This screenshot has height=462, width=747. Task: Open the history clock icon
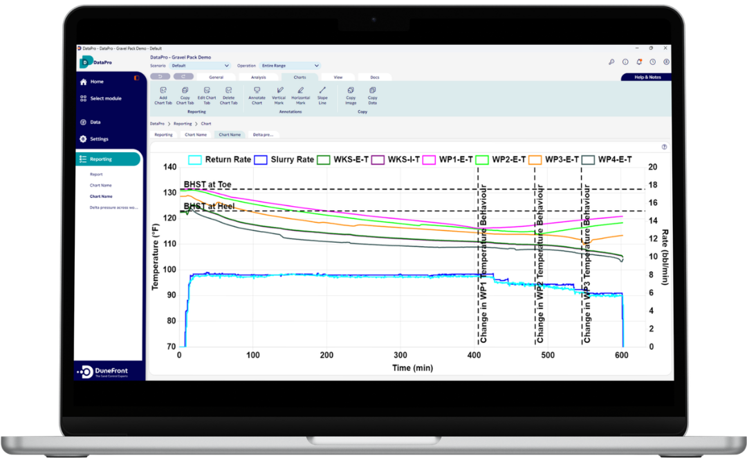[x=653, y=62]
